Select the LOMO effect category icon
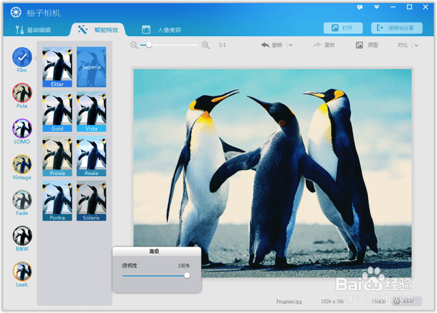This screenshot has width=437, height=313. pos(22,128)
